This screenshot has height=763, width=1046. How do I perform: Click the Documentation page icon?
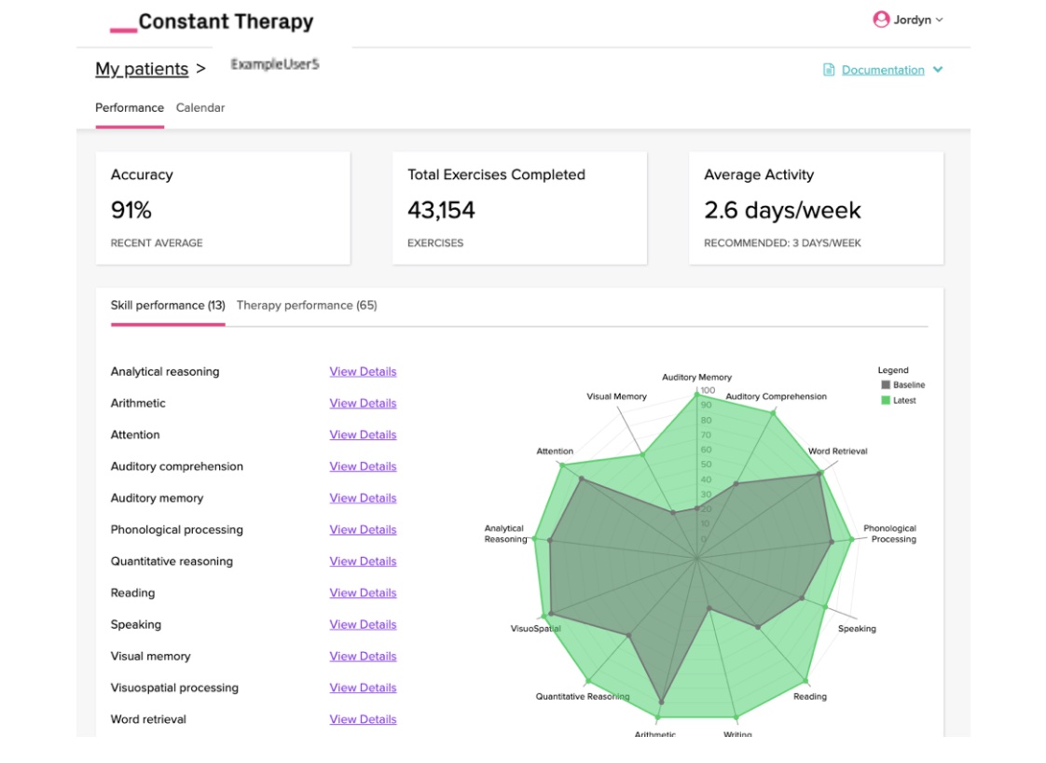[x=829, y=69]
